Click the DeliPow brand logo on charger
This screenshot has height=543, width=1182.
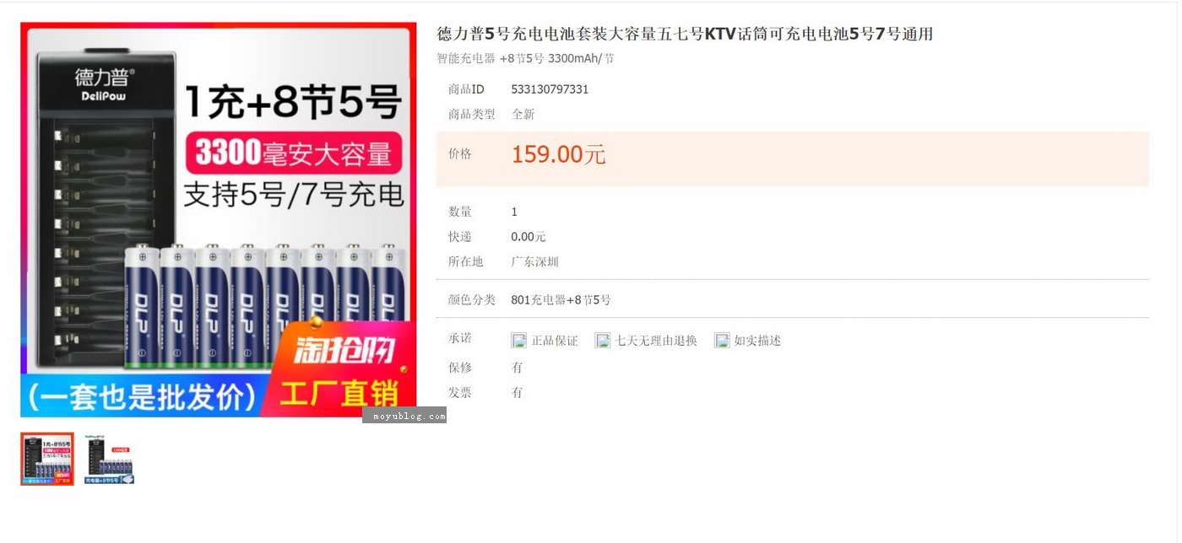point(103,84)
